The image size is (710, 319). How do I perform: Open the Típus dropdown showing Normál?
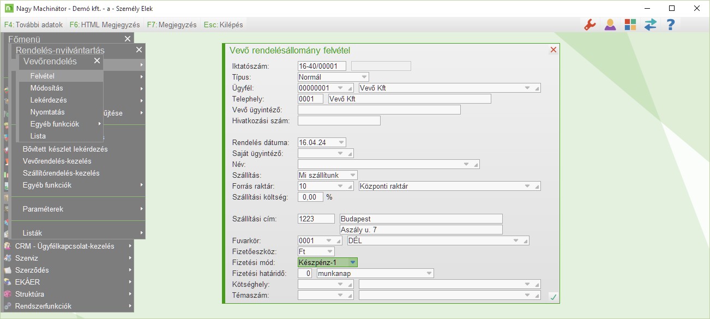coord(364,77)
